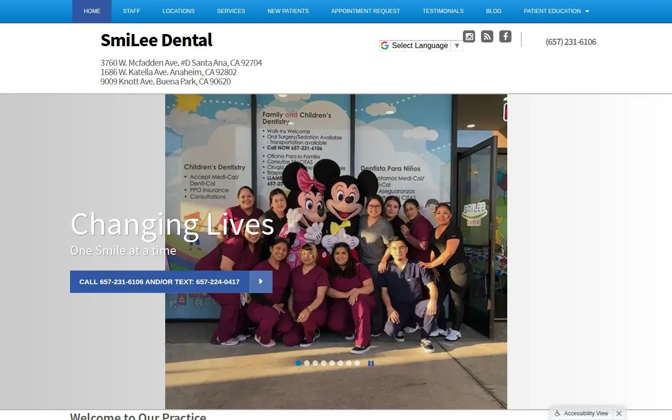Open the New Patients menu item
This screenshot has width=672, height=420.
coord(288,11)
